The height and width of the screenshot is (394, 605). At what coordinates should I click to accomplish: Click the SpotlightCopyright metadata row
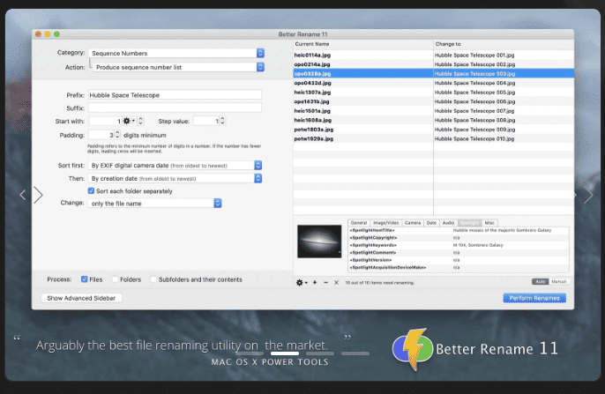(459, 237)
